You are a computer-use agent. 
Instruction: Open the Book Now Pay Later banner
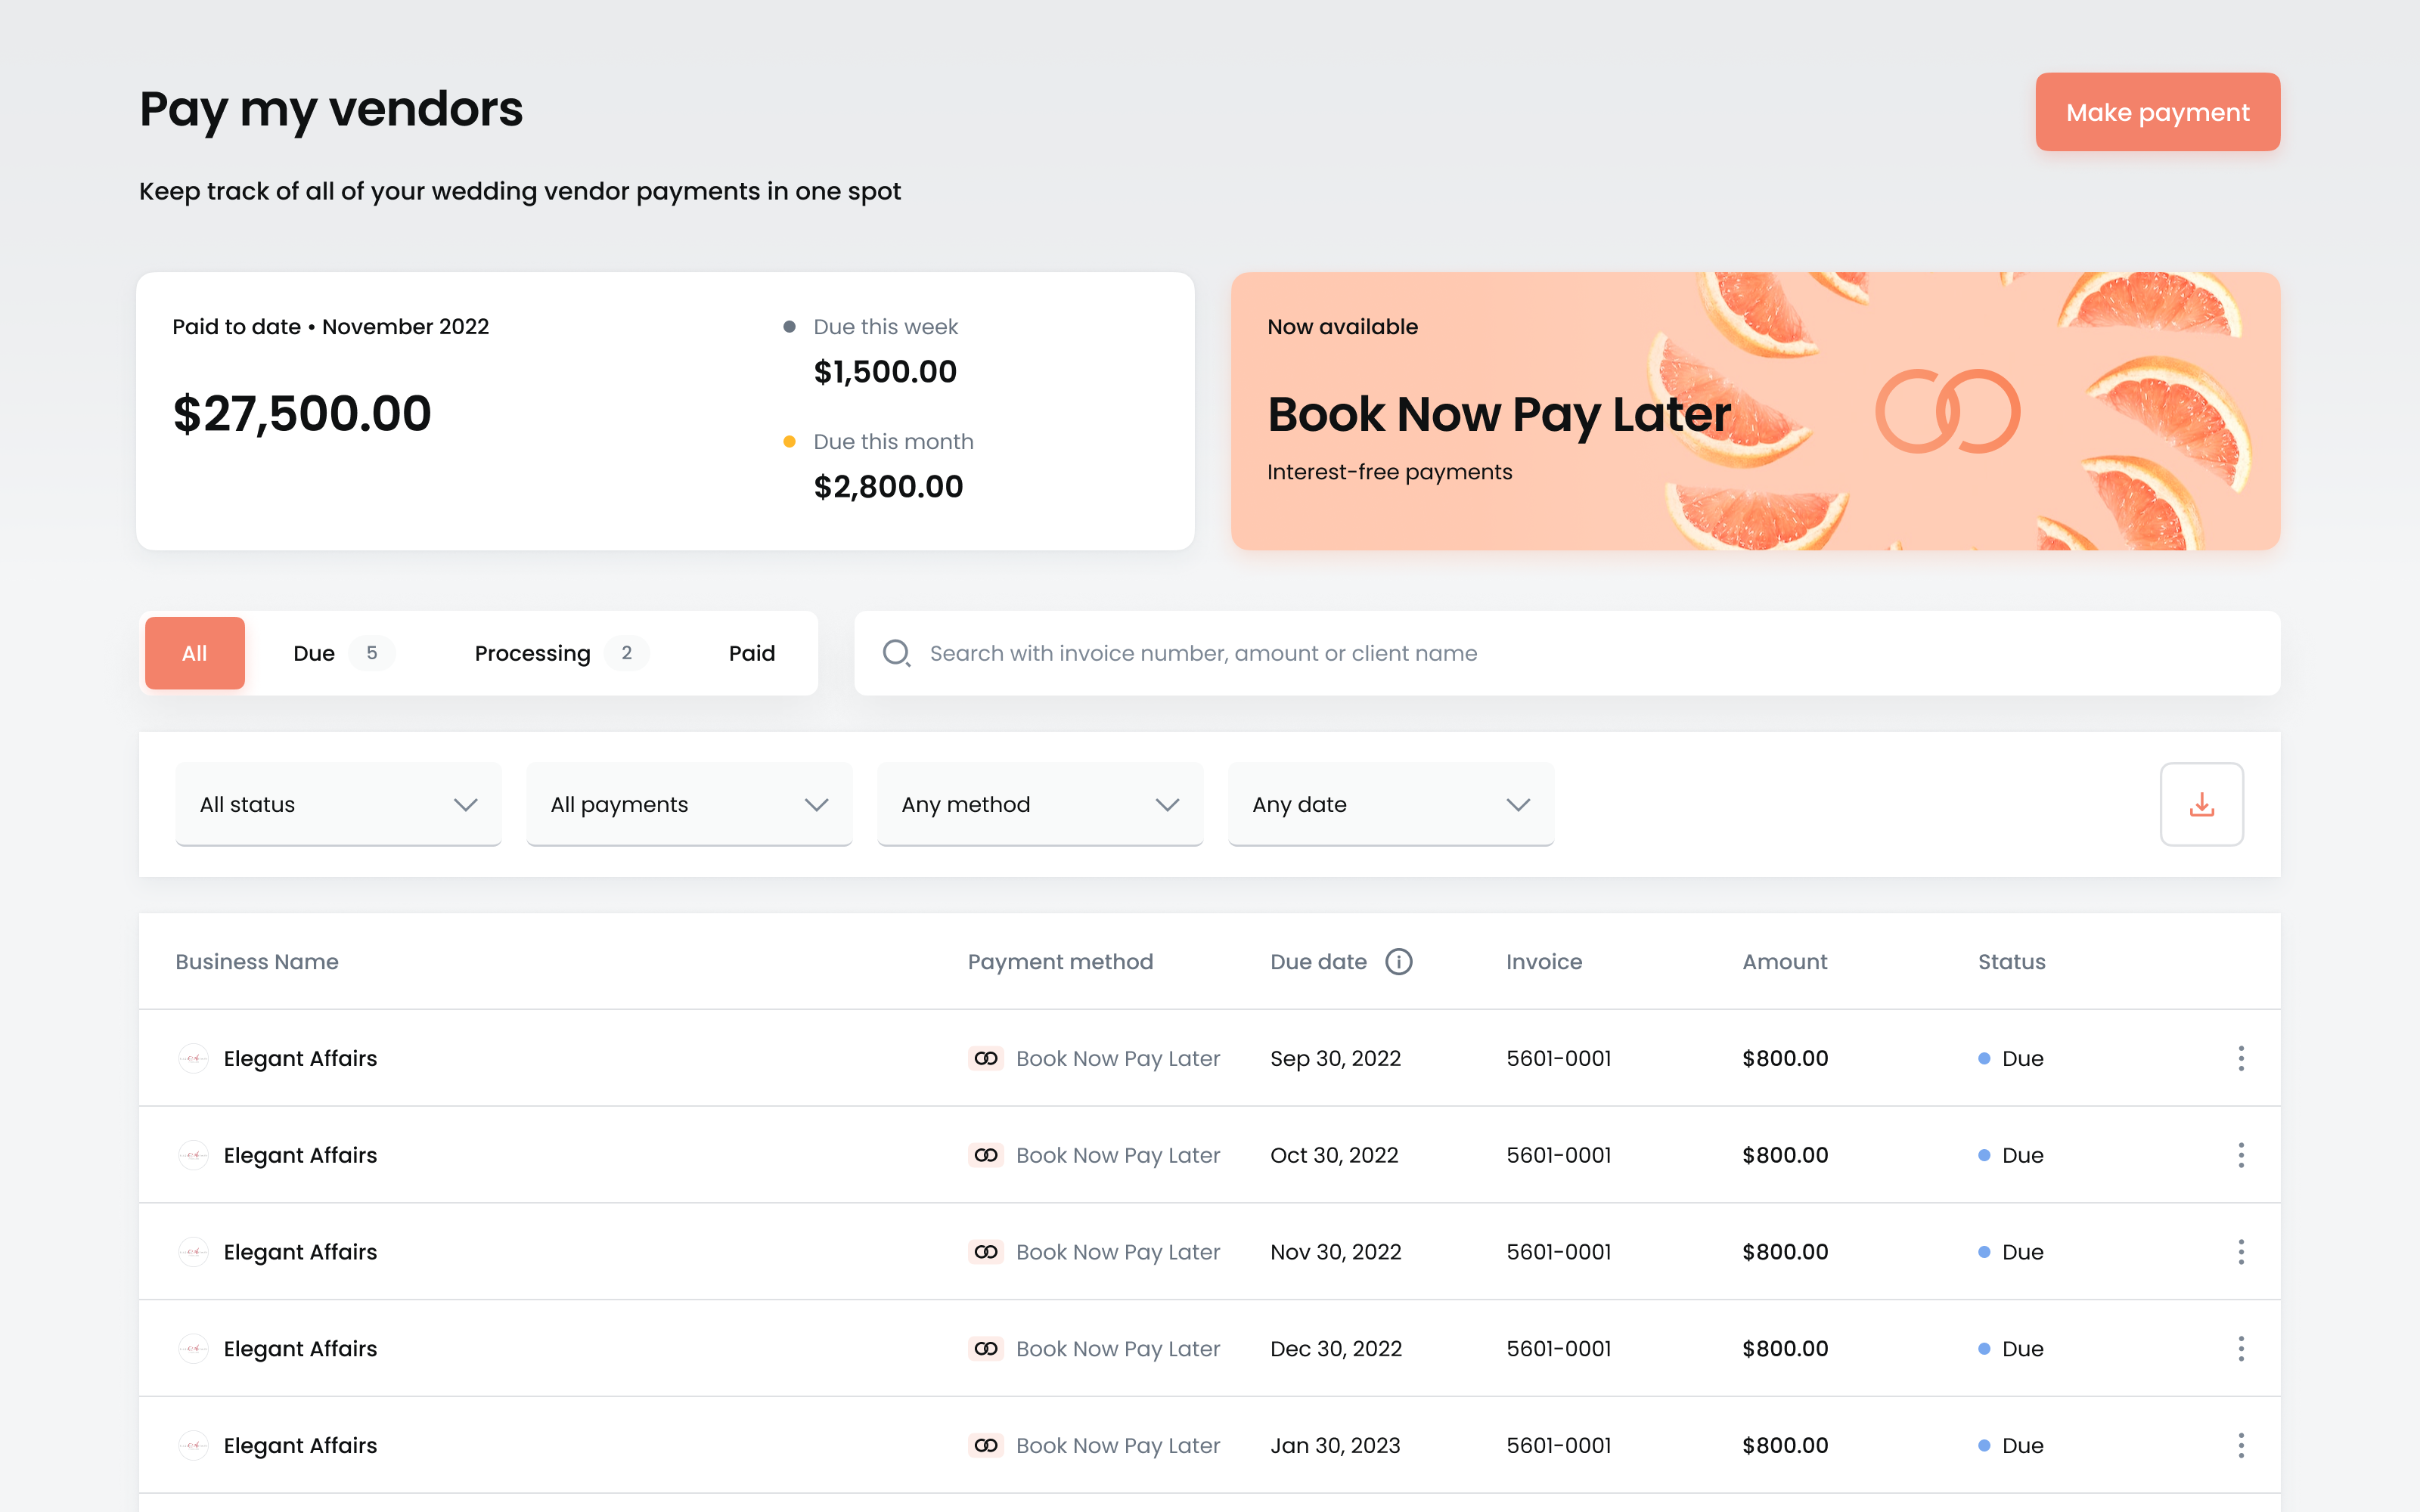tap(1755, 411)
